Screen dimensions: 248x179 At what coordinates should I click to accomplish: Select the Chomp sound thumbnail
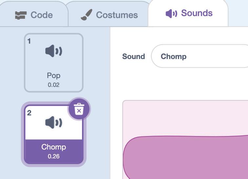[53, 134]
